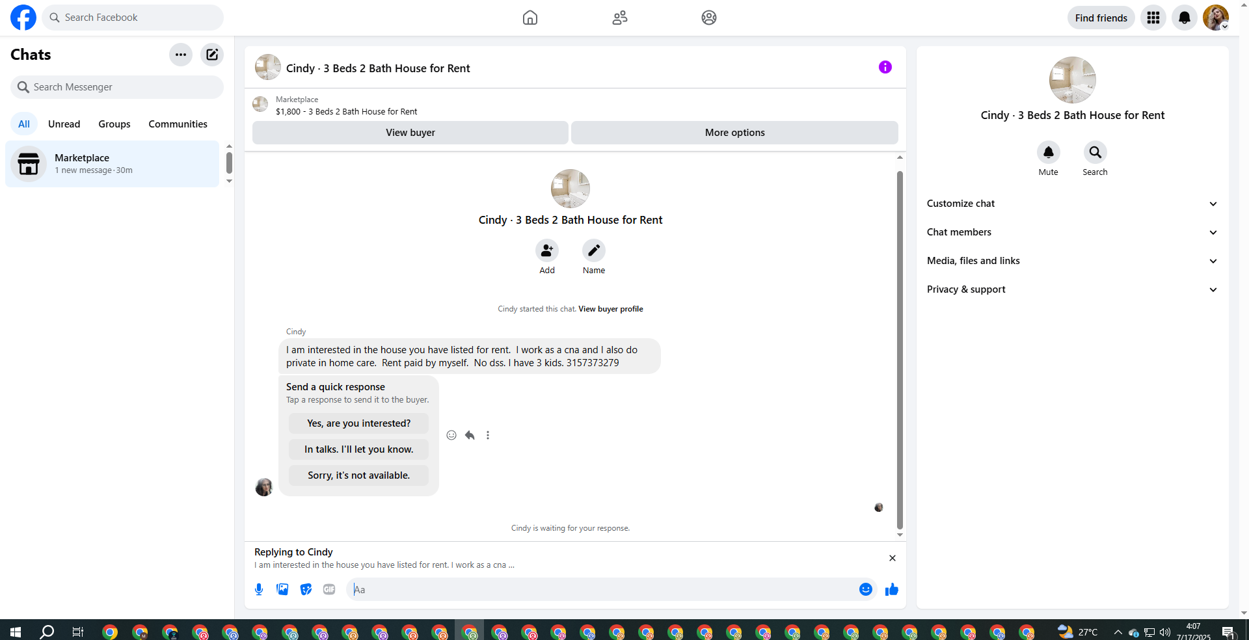The width and height of the screenshot is (1249, 640).
Task: Open more actions for Cindy's message
Action: [x=488, y=435]
